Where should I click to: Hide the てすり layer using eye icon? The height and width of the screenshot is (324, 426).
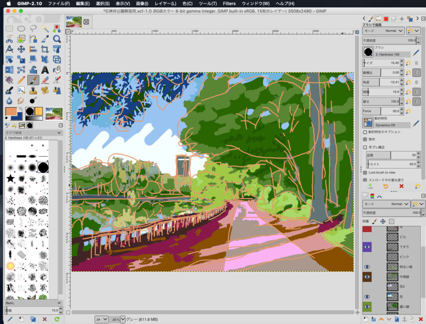tap(367, 247)
